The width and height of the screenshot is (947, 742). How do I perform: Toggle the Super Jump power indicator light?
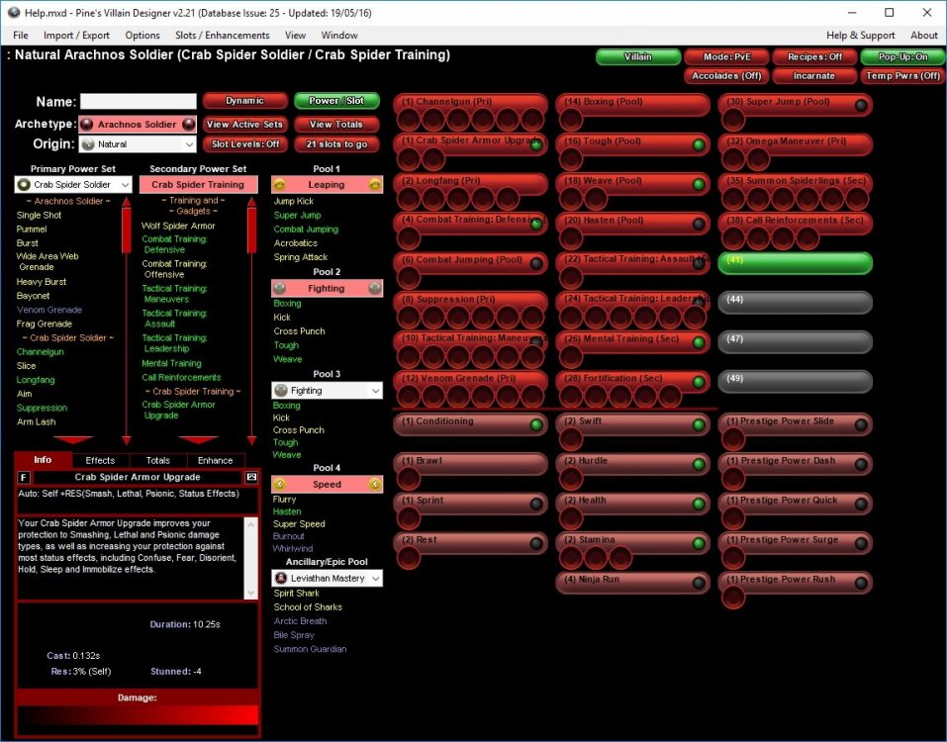point(861,105)
